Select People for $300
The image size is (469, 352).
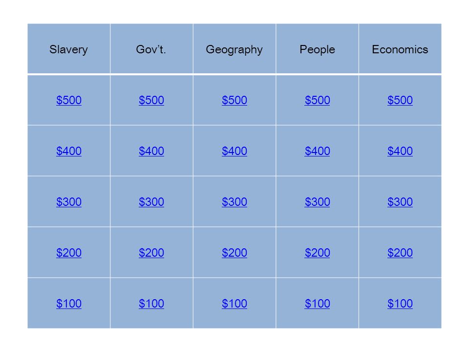(318, 202)
